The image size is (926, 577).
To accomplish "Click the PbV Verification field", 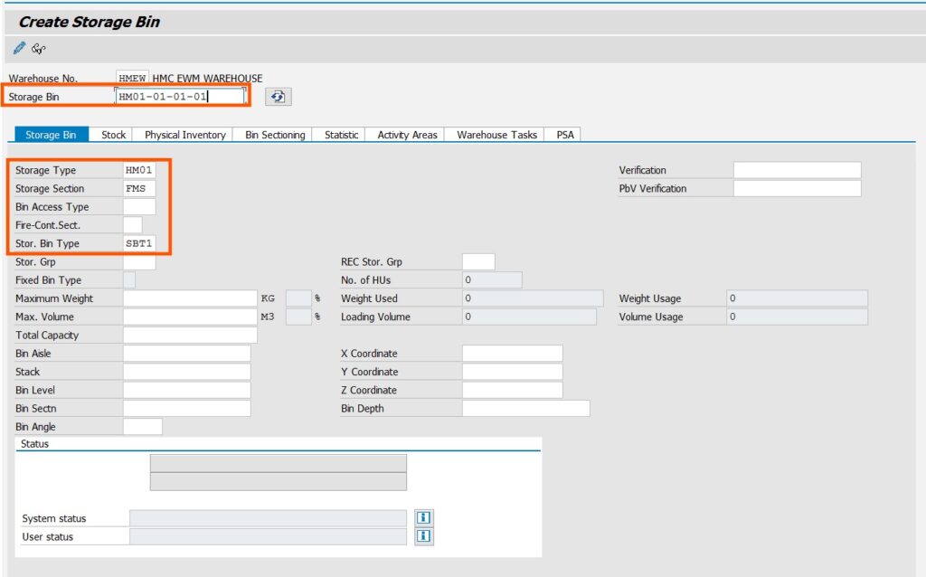I will [797, 188].
